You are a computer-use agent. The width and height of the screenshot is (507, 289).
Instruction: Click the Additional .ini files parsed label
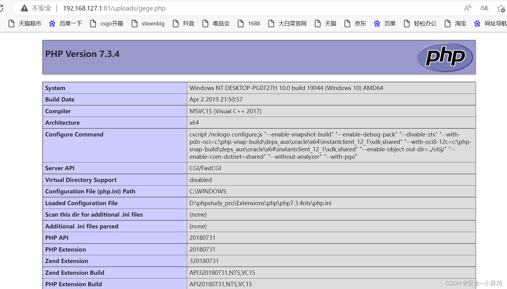(82, 226)
